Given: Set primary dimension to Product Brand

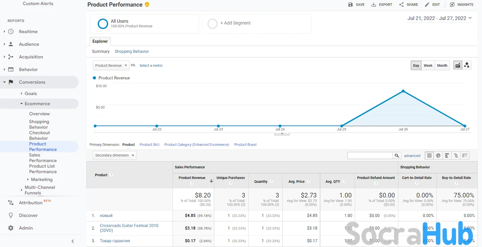Looking at the screenshot, I should click(246, 145).
